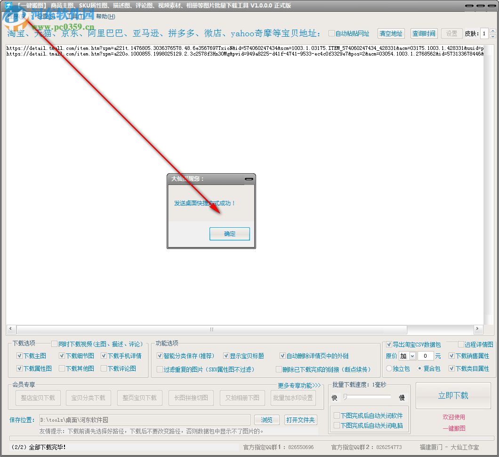Viewport: 499px width, 457px height.
Task: Enable the 下载其他图 checkbox
Action: pos(62,368)
